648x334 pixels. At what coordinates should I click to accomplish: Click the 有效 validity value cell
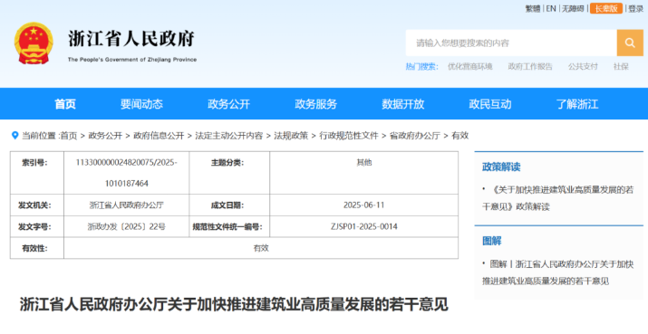[261, 248]
